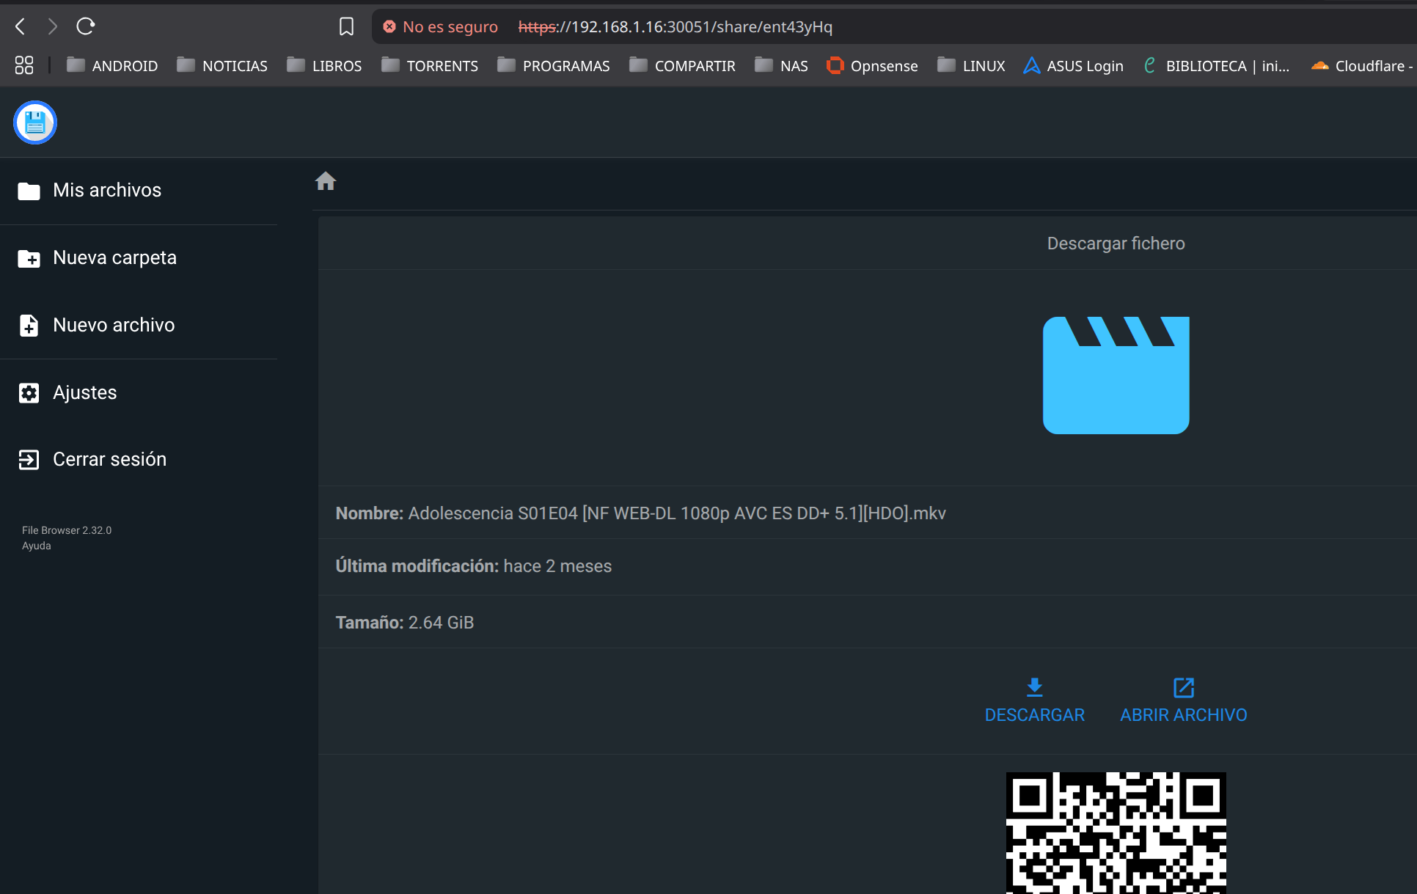Image resolution: width=1417 pixels, height=894 pixels.
Task: Click the open-external icon above ABRIR ARCHIVO
Action: [1183, 687]
